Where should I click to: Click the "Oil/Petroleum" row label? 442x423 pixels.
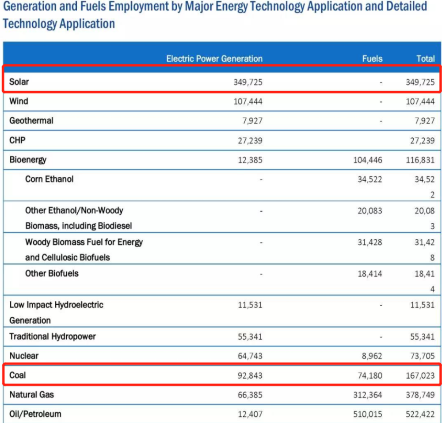tap(35, 414)
